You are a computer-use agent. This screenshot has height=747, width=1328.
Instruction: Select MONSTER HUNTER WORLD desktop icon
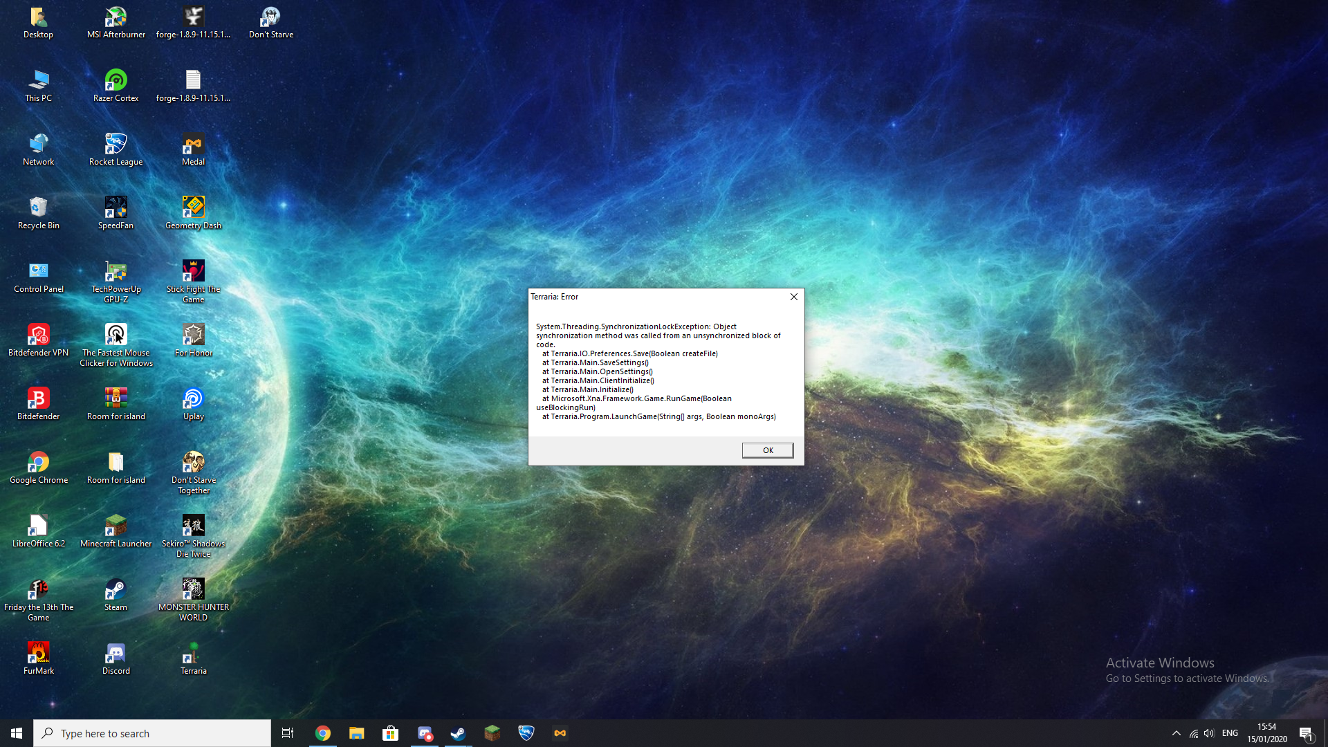click(194, 600)
